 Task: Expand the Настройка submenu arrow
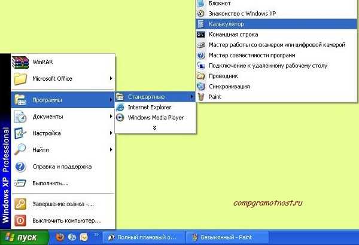tap(111, 133)
